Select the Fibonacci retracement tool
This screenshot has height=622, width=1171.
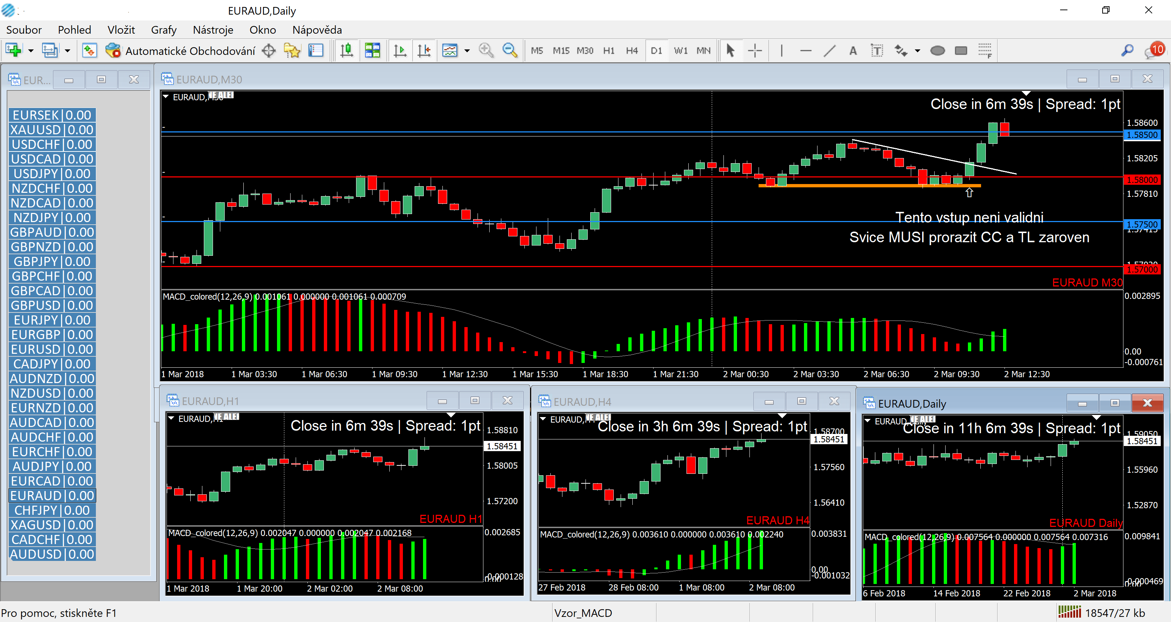click(x=985, y=50)
